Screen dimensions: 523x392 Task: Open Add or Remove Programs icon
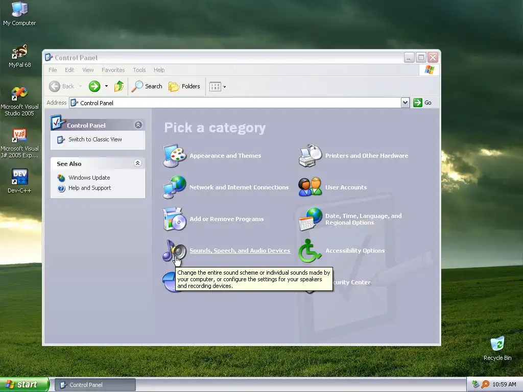[x=175, y=219]
